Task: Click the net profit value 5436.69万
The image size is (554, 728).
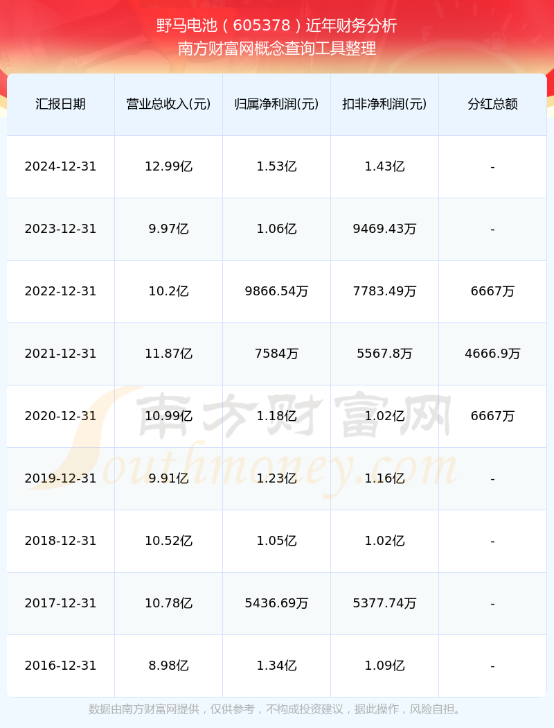Action: [x=277, y=603]
